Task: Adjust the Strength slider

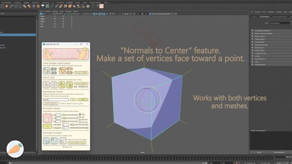Action: 79,128
